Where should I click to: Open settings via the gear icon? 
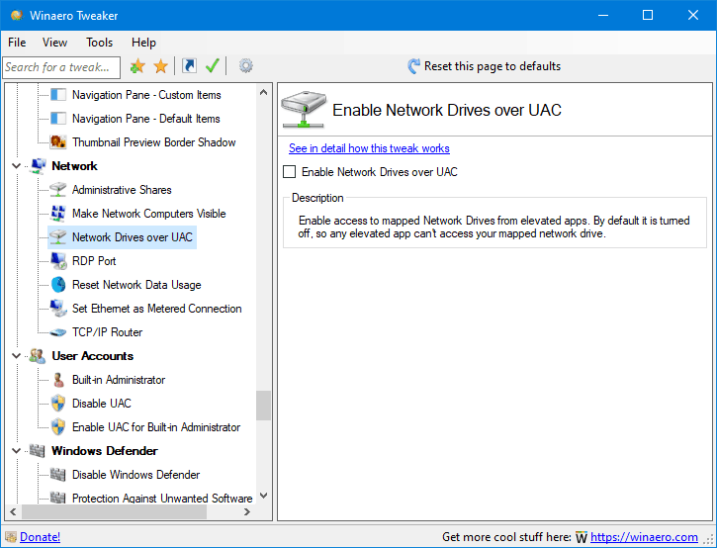245,66
